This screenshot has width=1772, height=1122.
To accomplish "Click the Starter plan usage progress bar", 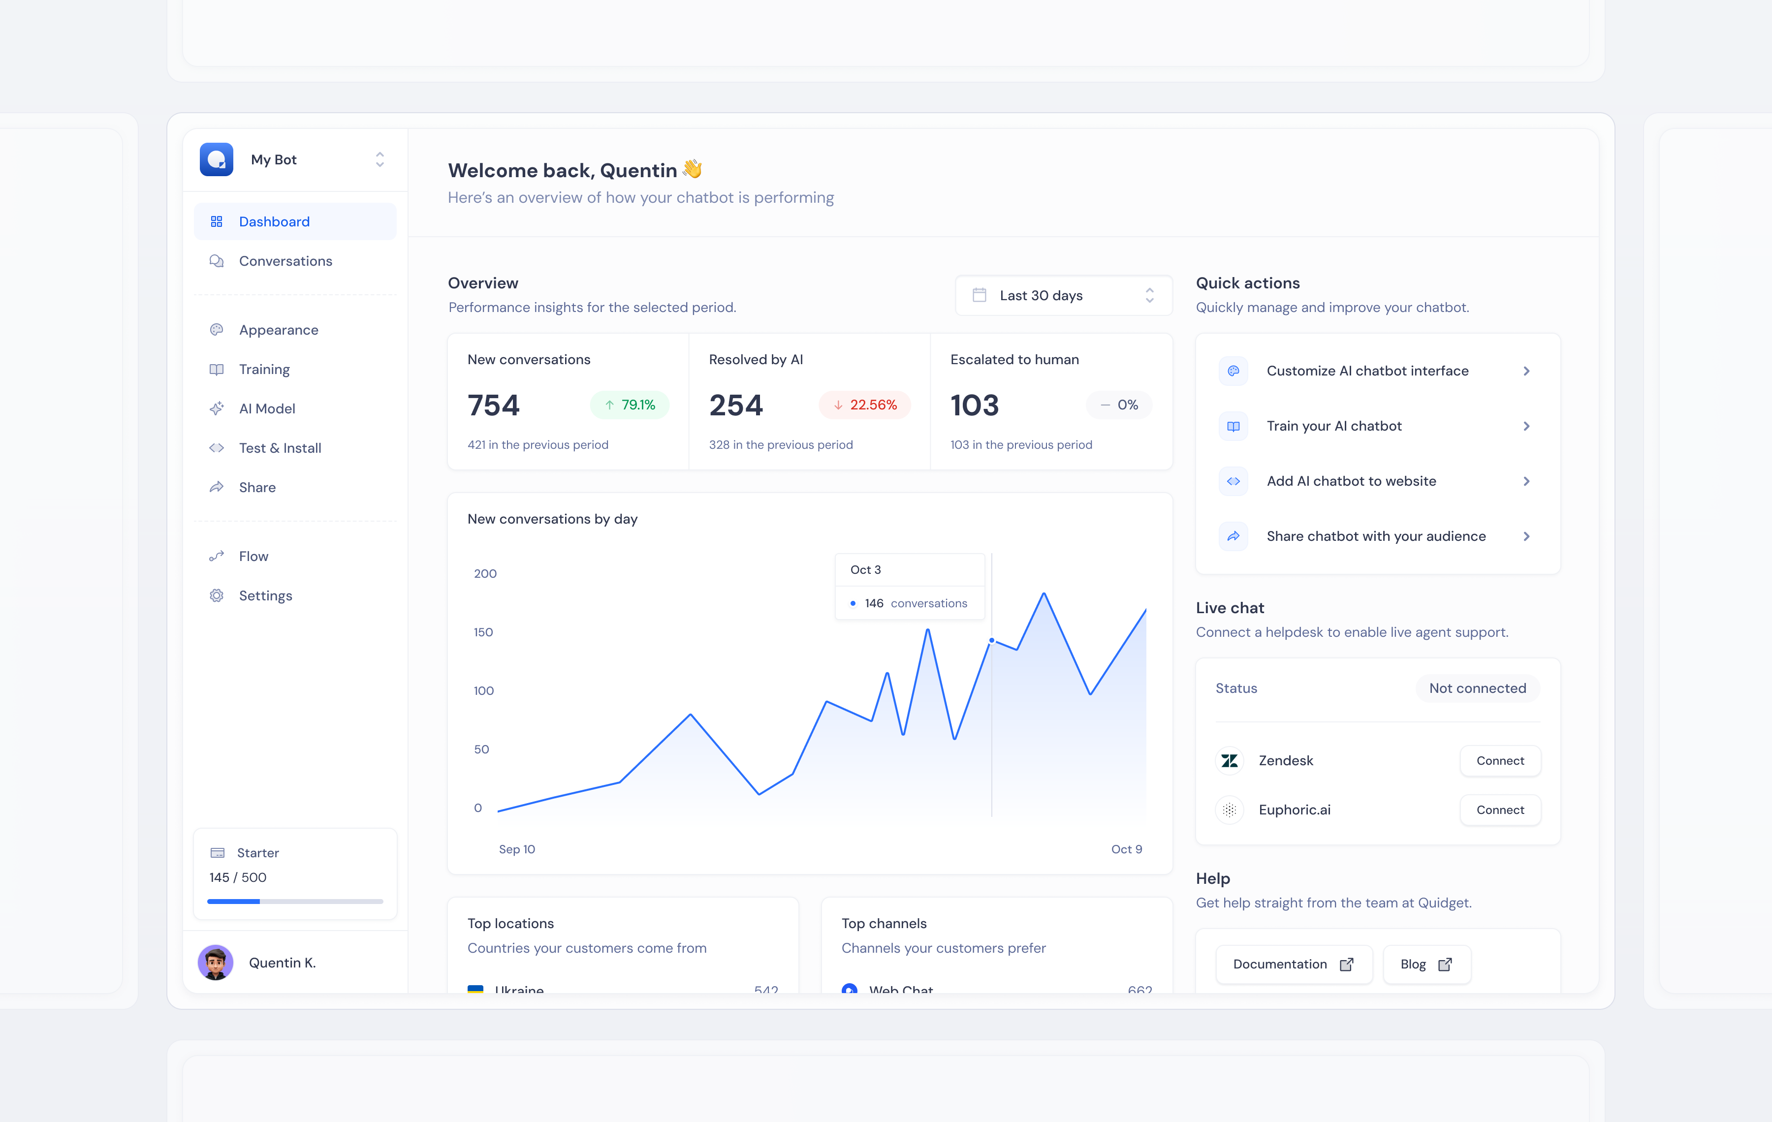I will coord(295,901).
